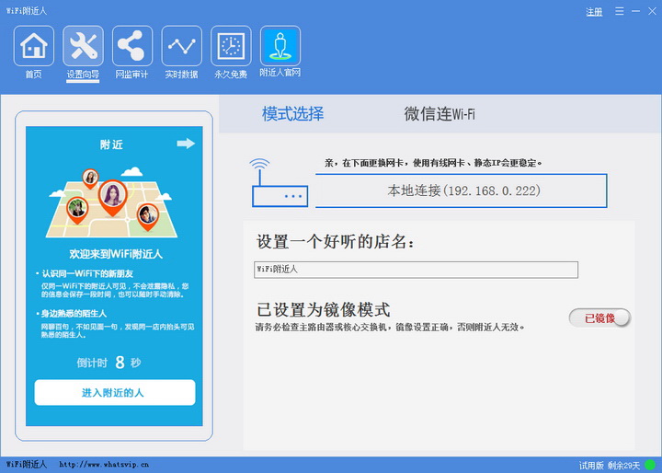Open the hamburger menu icon in title bar

[620, 11]
